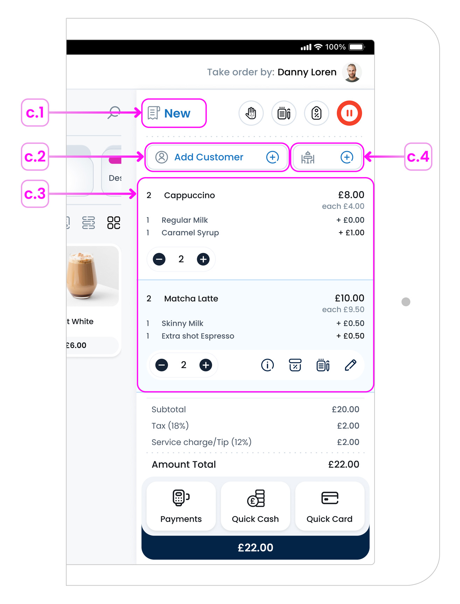Switch to grid view layout
Screen dimensions: 460x604
coord(113,223)
